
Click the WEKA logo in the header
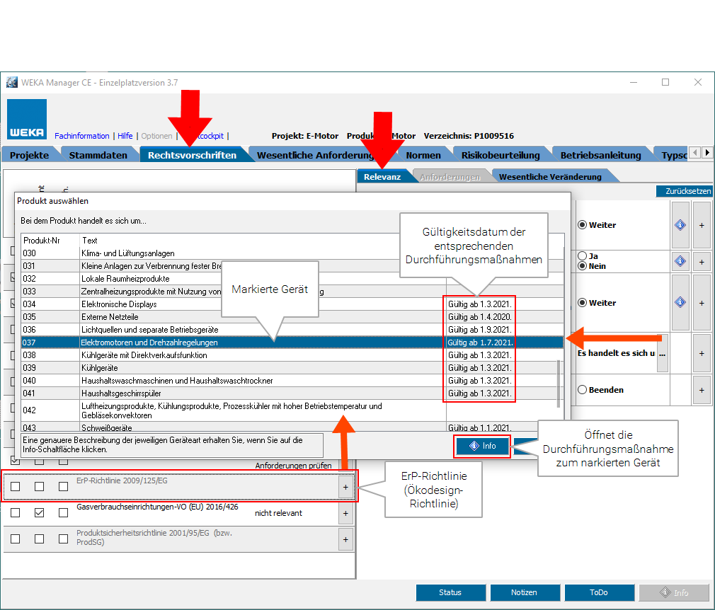tap(27, 119)
